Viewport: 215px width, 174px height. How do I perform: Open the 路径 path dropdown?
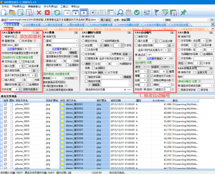coord(98,20)
